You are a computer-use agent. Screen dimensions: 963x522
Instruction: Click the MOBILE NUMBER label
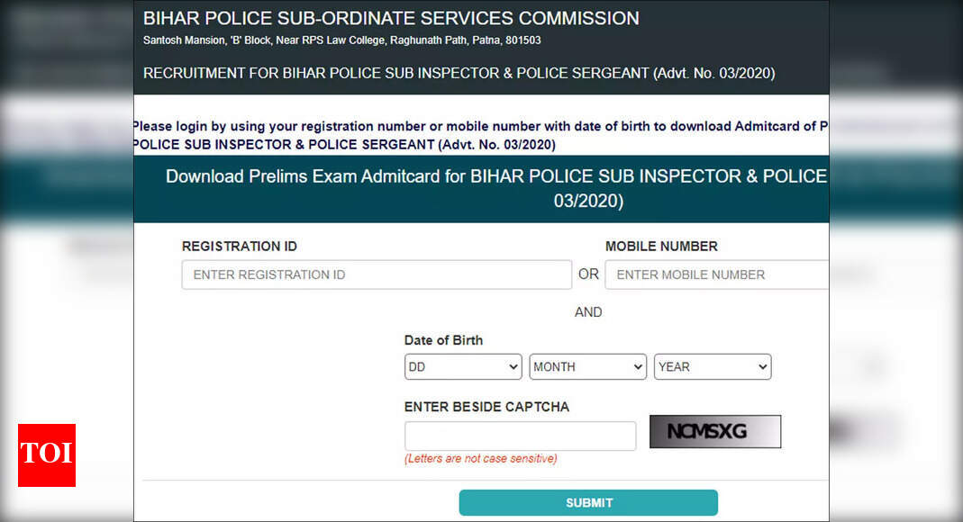click(661, 247)
